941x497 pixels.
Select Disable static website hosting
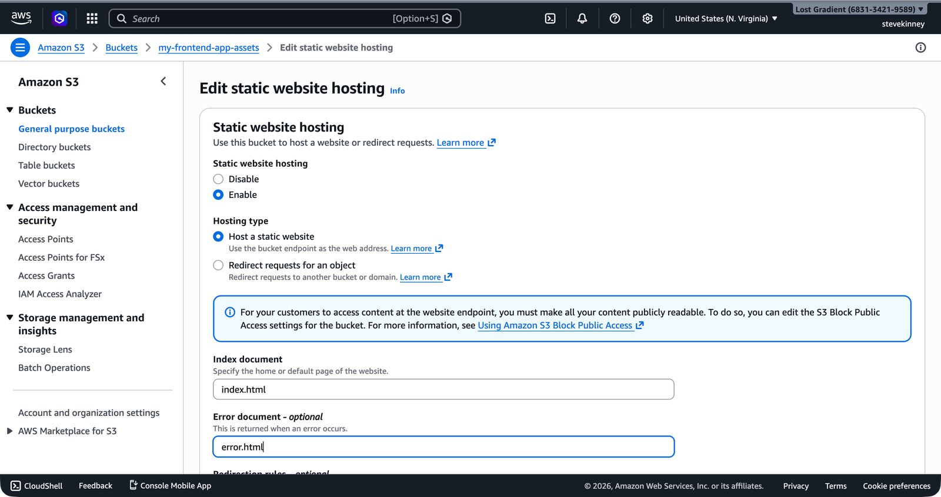tap(218, 179)
